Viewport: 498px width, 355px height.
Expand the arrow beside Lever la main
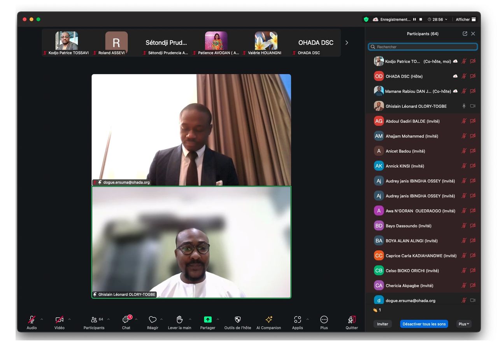pyautogui.click(x=190, y=320)
